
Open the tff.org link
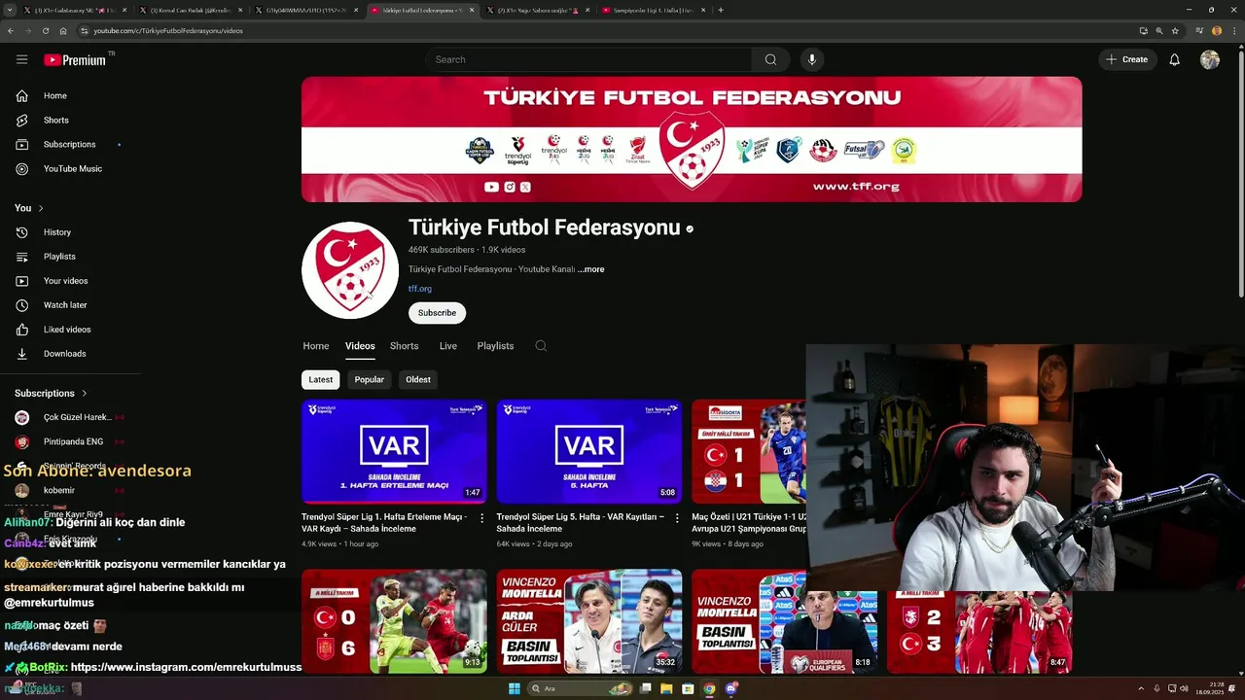pos(420,289)
